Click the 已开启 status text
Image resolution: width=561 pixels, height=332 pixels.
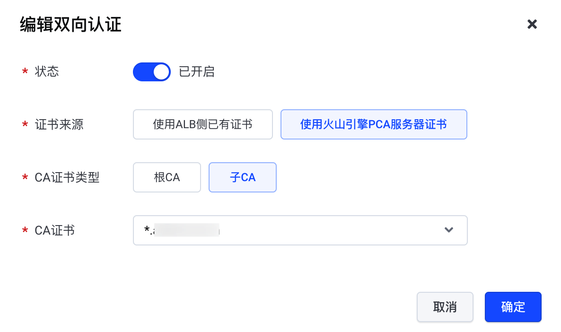(197, 72)
